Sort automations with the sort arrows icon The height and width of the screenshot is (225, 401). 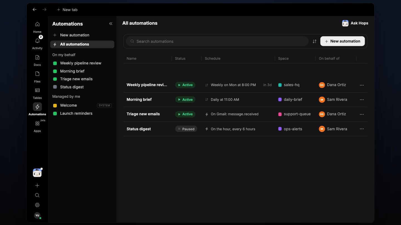coord(314,41)
